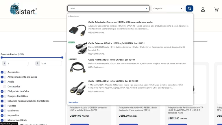Enable the Equipos Portátiles checkbox
222x125 pixels.
(5, 96)
